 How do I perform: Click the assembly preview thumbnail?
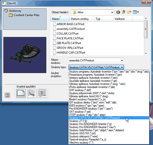click(x=25, y=55)
